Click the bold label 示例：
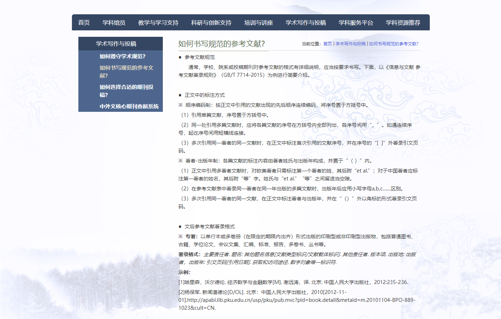Screen dimensions: 501x319 pos(185,272)
